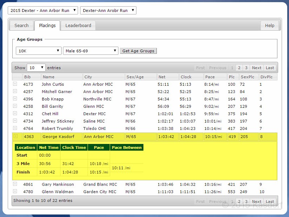Click the Get Age Groups button
The width and height of the screenshot is (289, 217).
coord(138,51)
